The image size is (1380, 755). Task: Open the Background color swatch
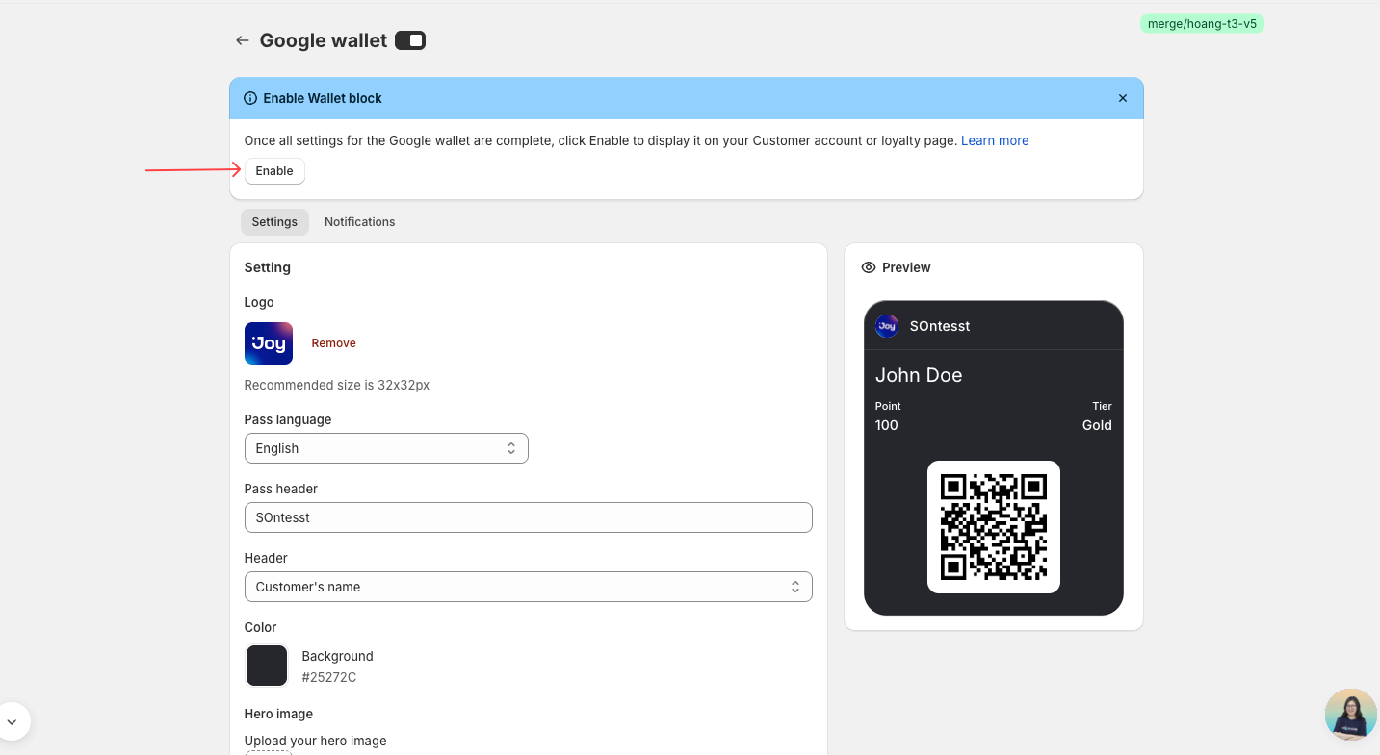click(267, 666)
